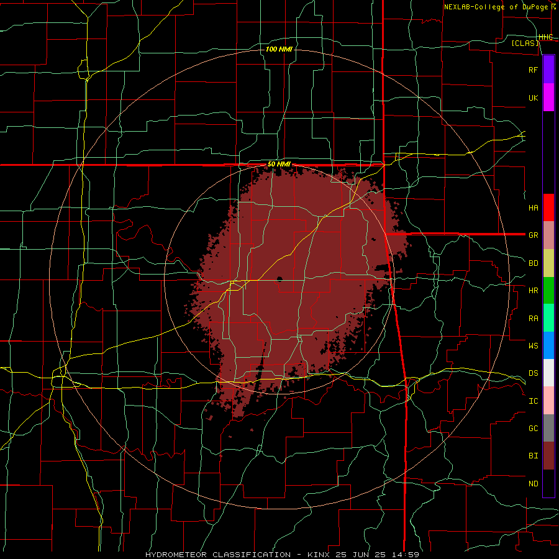The image size is (559, 559).
Task: Click the purple RF color swatch in legend
Action: (548, 70)
